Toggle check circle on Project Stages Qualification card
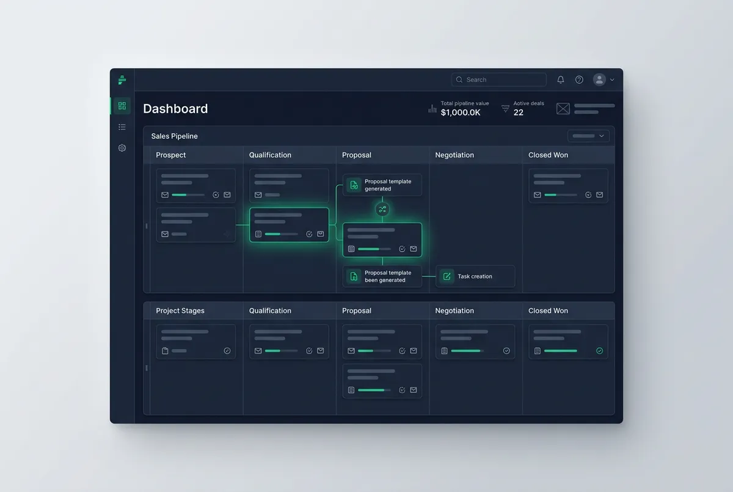Screen dimensions: 733x492 coord(309,351)
